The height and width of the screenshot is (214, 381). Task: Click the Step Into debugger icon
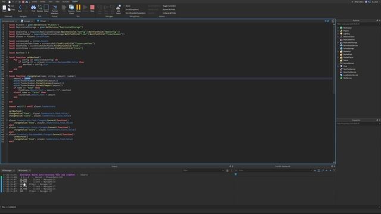click(x=99, y=10)
